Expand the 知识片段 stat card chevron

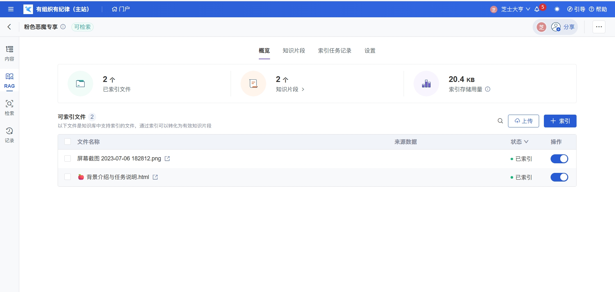[x=303, y=89]
